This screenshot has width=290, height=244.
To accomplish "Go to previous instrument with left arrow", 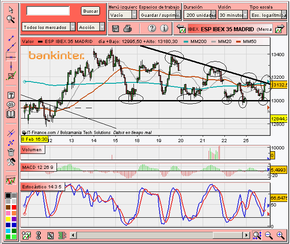I will (181, 29).
